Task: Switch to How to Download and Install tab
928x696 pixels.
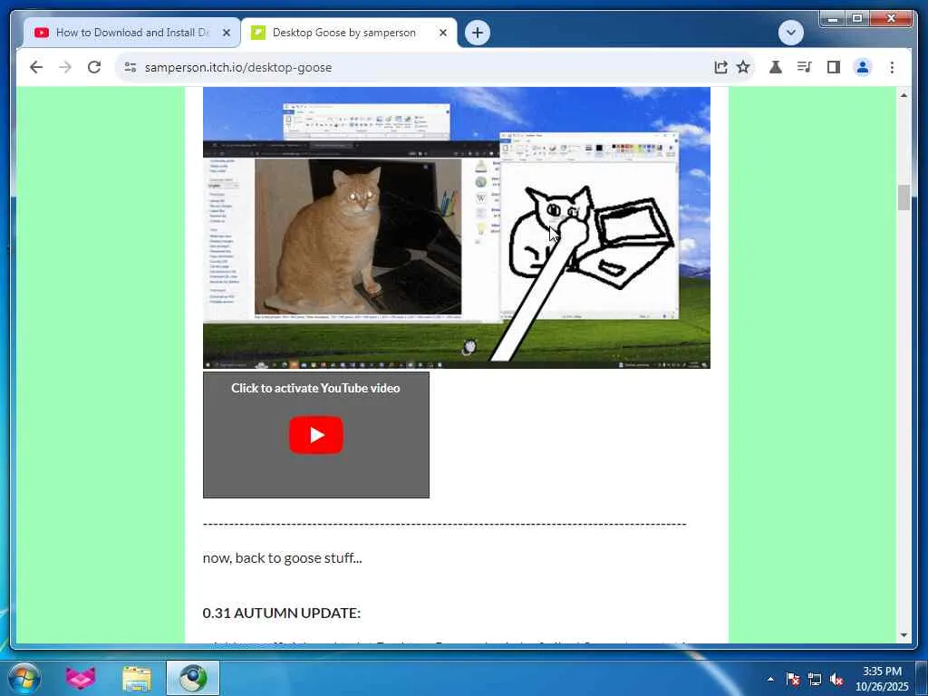Action: click(x=131, y=33)
